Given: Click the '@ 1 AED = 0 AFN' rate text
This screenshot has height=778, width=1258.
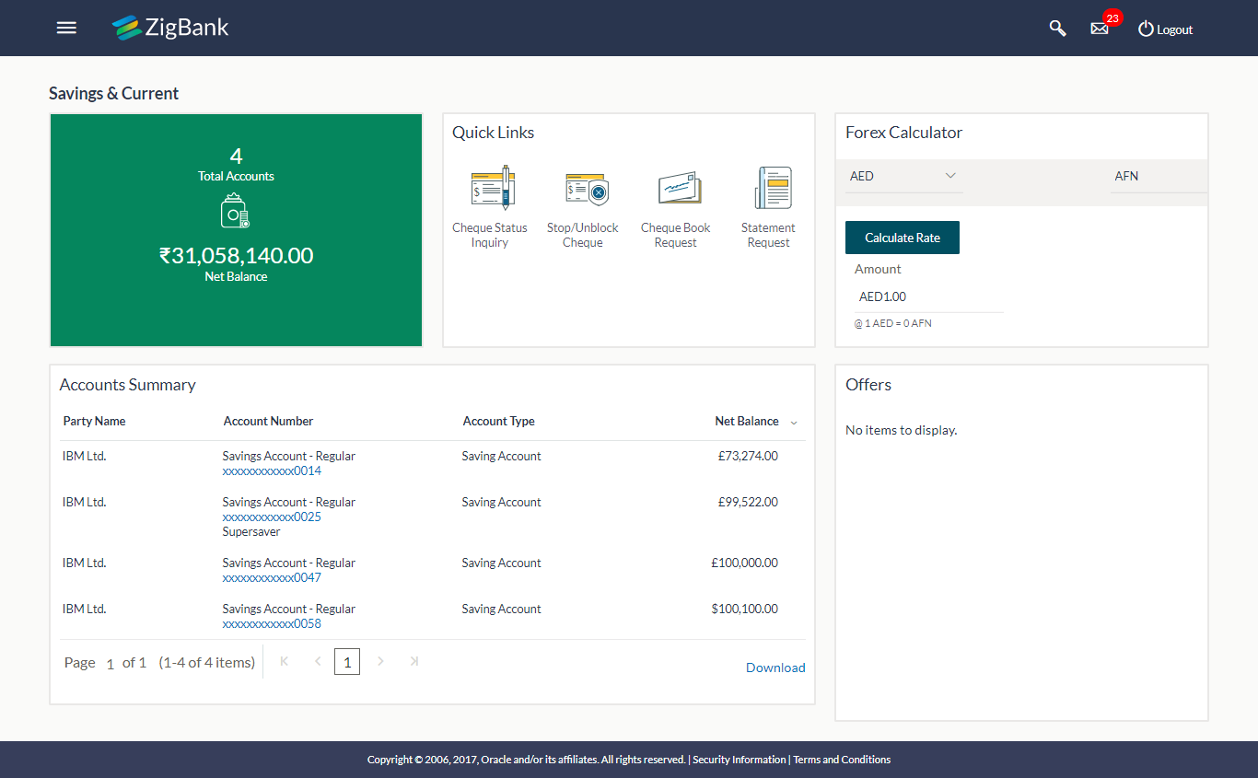Looking at the screenshot, I should [x=893, y=323].
